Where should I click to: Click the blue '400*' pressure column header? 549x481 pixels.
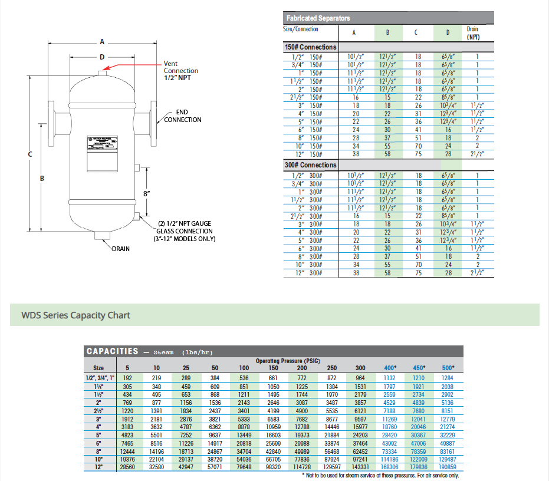pos(390,368)
